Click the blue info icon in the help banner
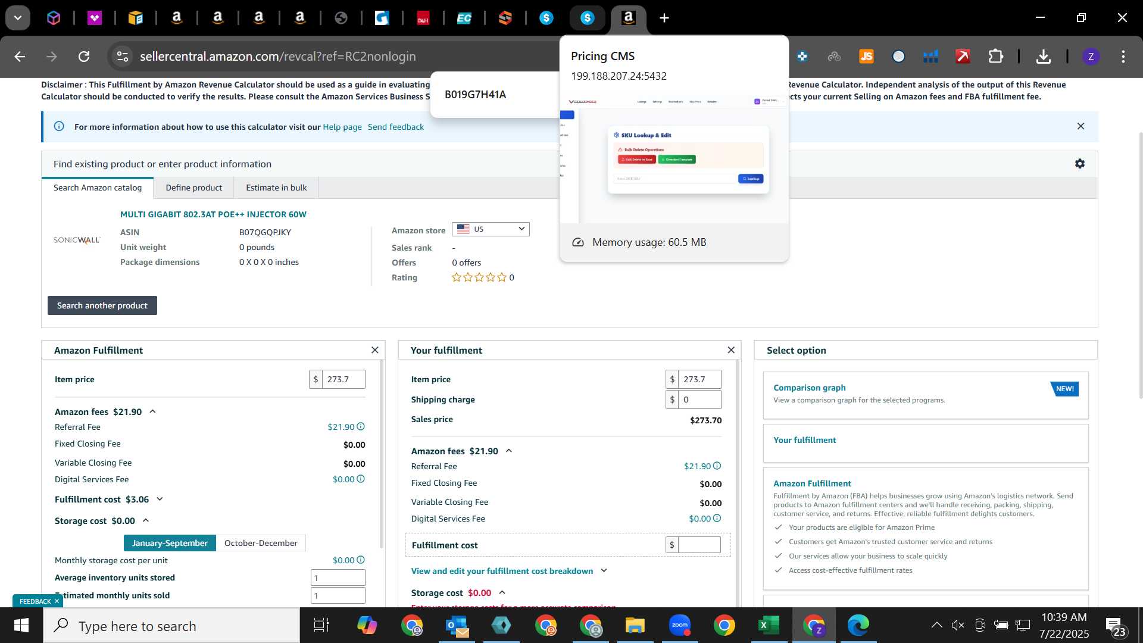Image resolution: width=1143 pixels, height=643 pixels. [59, 126]
